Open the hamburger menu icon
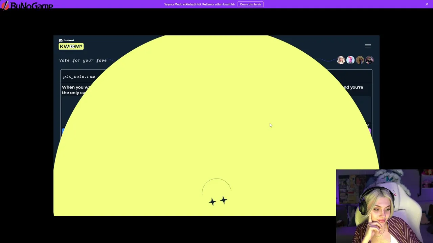This screenshot has width=433, height=243. pyautogui.click(x=368, y=46)
